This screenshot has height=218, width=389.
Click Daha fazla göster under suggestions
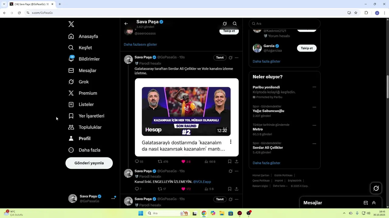pyautogui.click(x=267, y=61)
